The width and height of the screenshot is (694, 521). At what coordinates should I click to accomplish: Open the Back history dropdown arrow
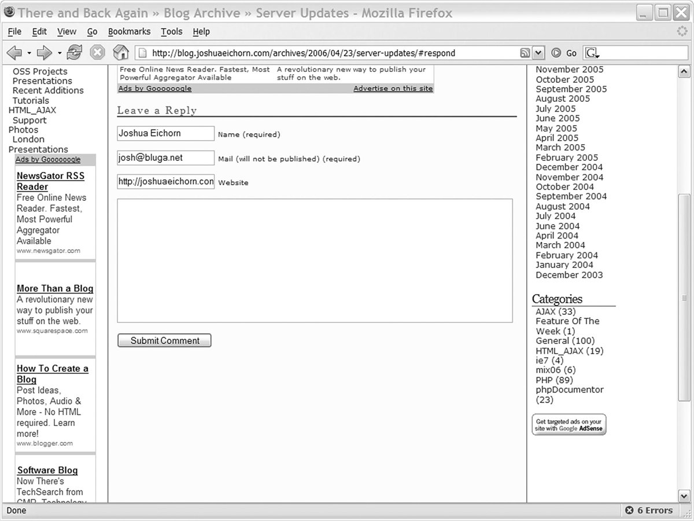pos(29,53)
